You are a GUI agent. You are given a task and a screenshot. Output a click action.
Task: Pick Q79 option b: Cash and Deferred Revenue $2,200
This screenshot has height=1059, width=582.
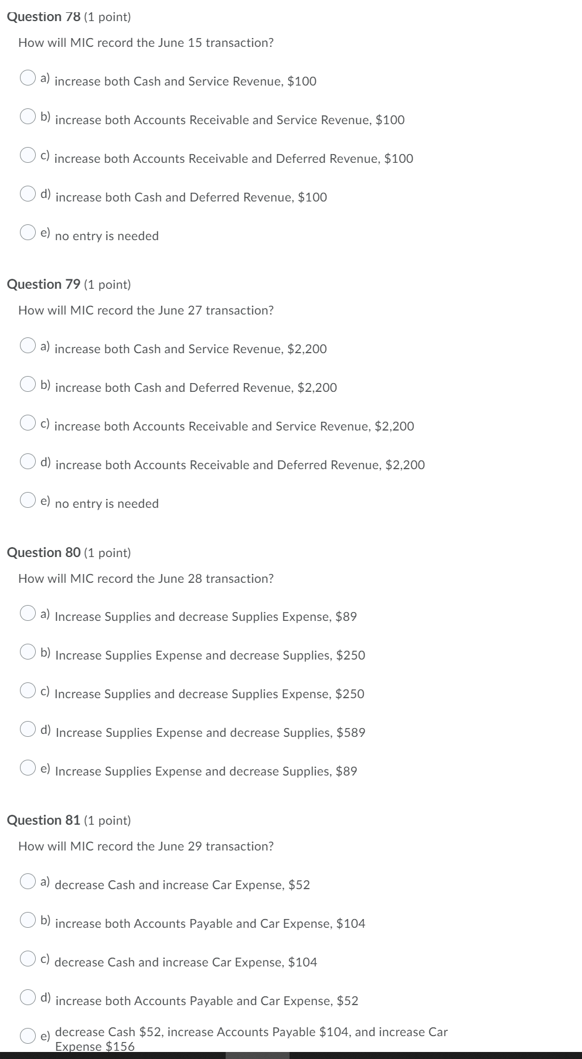[x=28, y=384]
